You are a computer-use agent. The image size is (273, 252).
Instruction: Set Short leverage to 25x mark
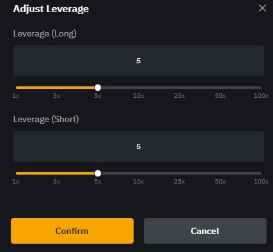pos(180,182)
